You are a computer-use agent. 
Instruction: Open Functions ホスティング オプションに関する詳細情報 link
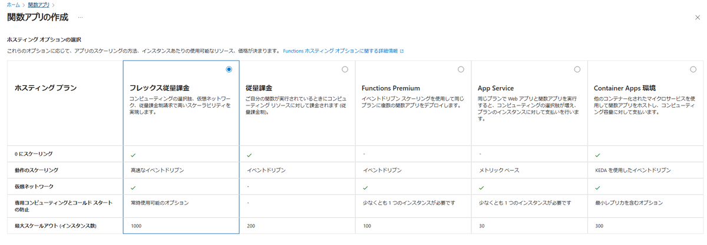click(x=340, y=51)
